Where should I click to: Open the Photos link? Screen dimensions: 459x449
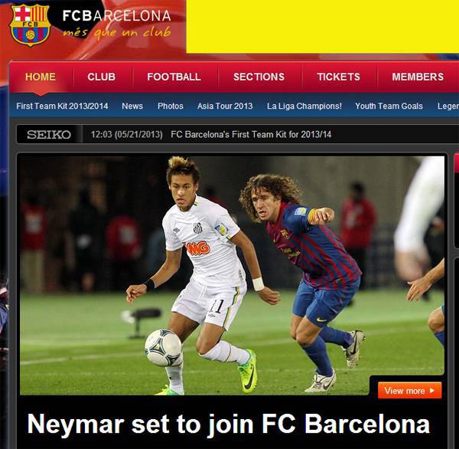pyautogui.click(x=171, y=106)
